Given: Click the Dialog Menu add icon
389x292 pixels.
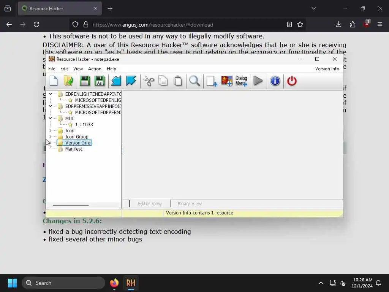Looking at the screenshot, I should tap(241, 81).
